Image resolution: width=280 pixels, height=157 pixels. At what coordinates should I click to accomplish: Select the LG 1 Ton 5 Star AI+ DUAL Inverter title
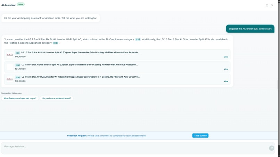(81, 77)
